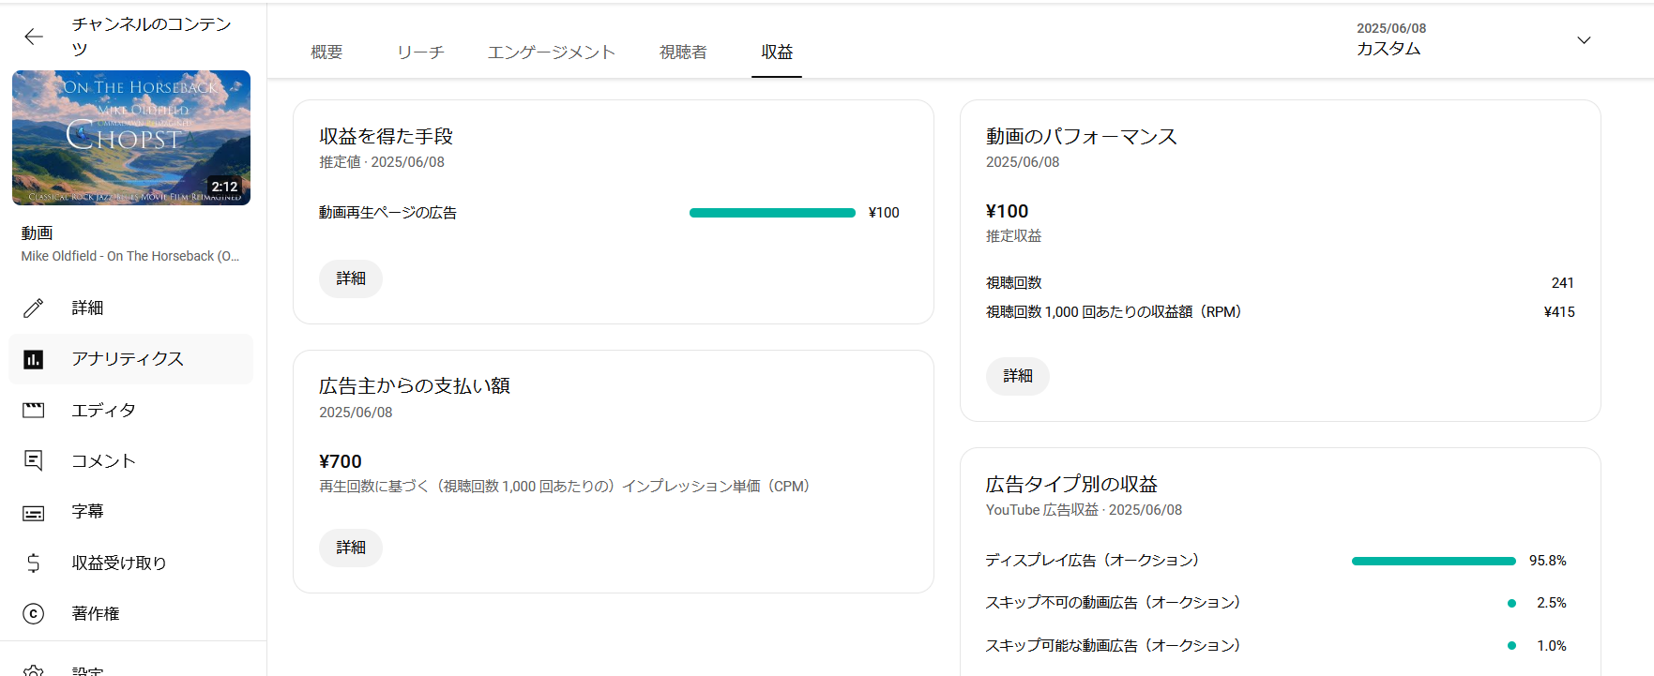Viewport: 1654px width, 676px height.
Task: Click the pencil icon for 詳細
Action: pos(34,308)
